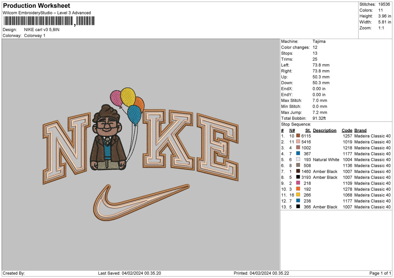Click the N# column header
This screenshot has width=394, height=278.
292,130
